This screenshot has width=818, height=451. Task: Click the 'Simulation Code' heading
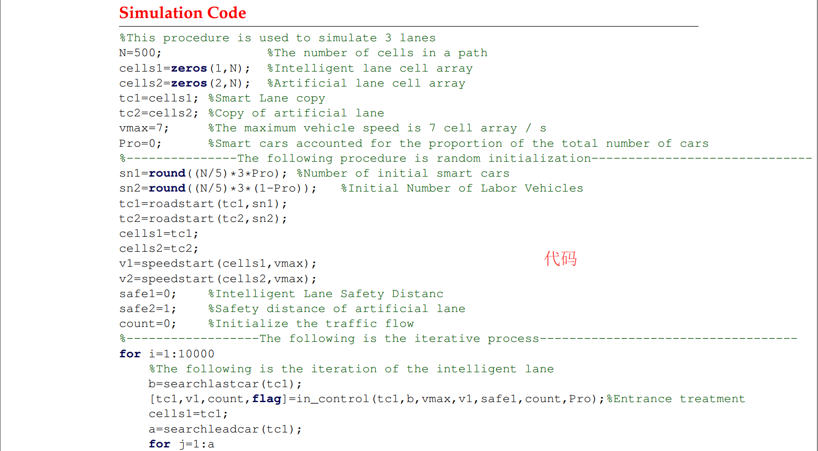click(x=183, y=13)
